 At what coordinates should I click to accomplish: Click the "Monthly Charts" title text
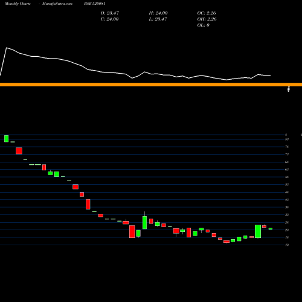tap(18, 4)
